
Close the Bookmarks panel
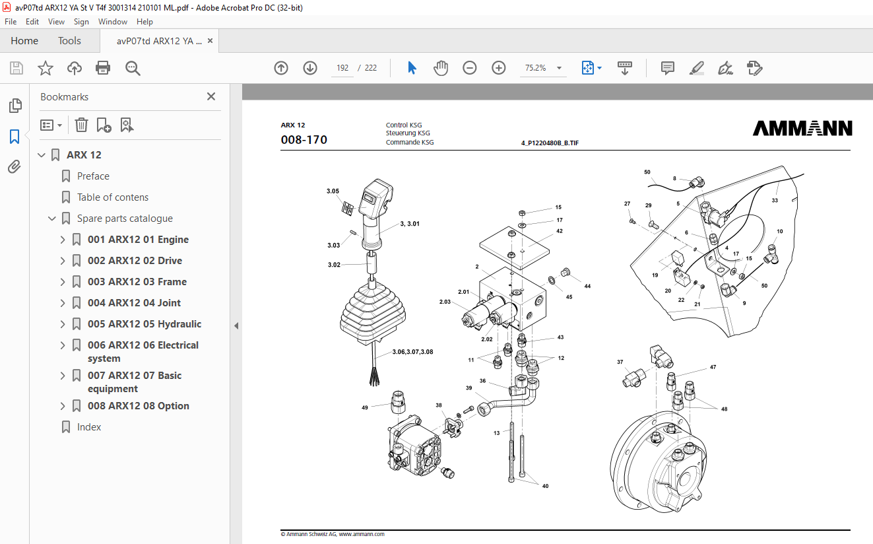[x=211, y=96]
